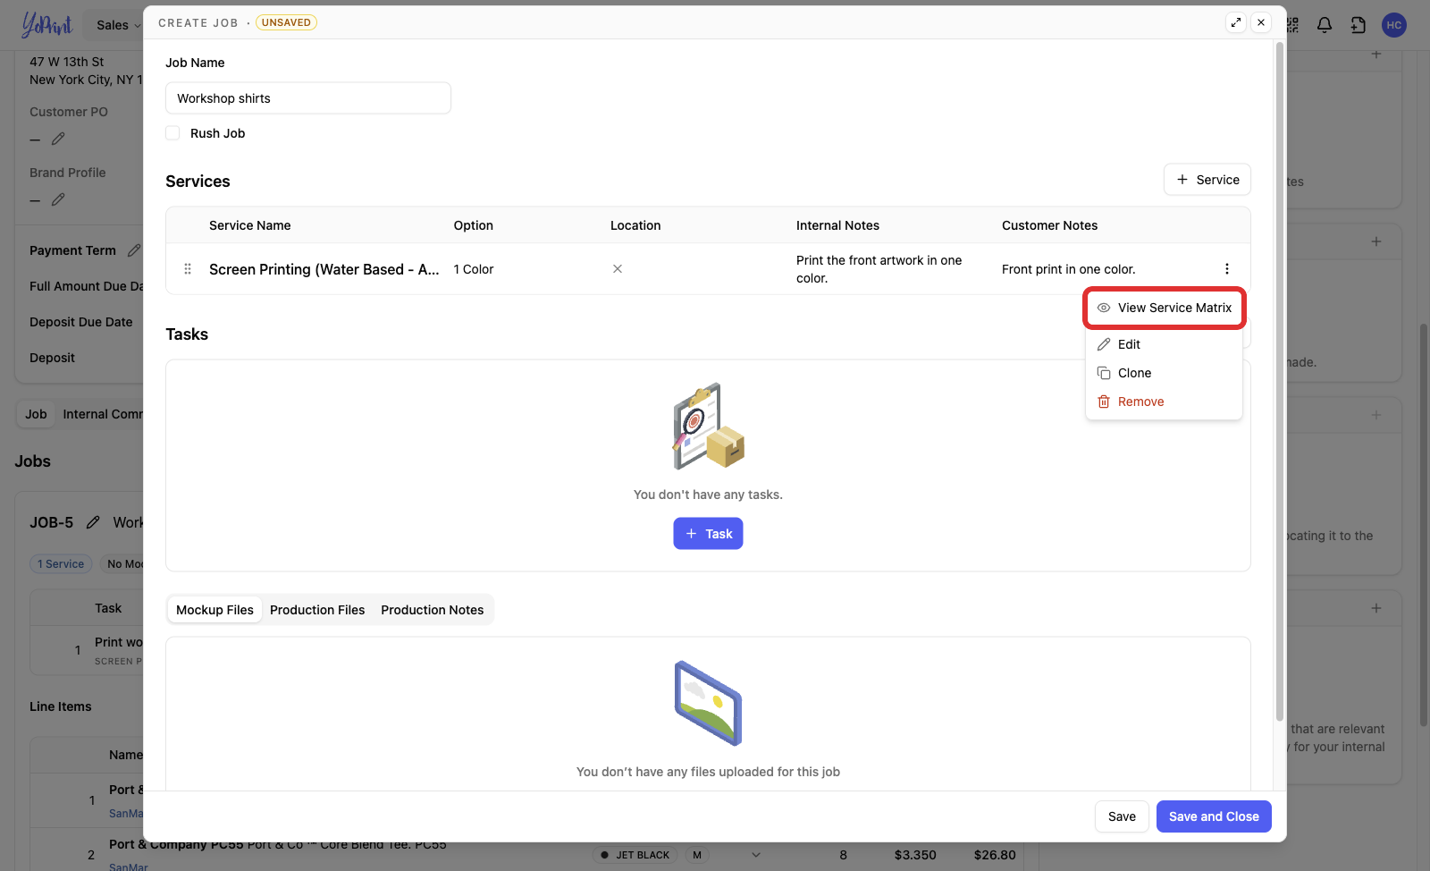Switch to the Production Files tab
1430x871 pixels.
pos(317,610)
